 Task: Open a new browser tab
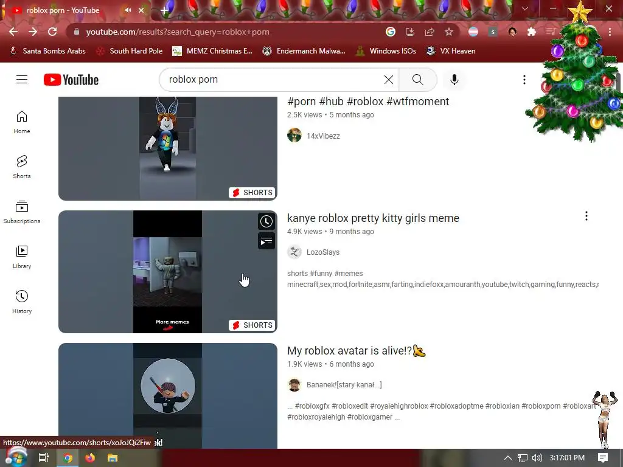coord(164,11)
